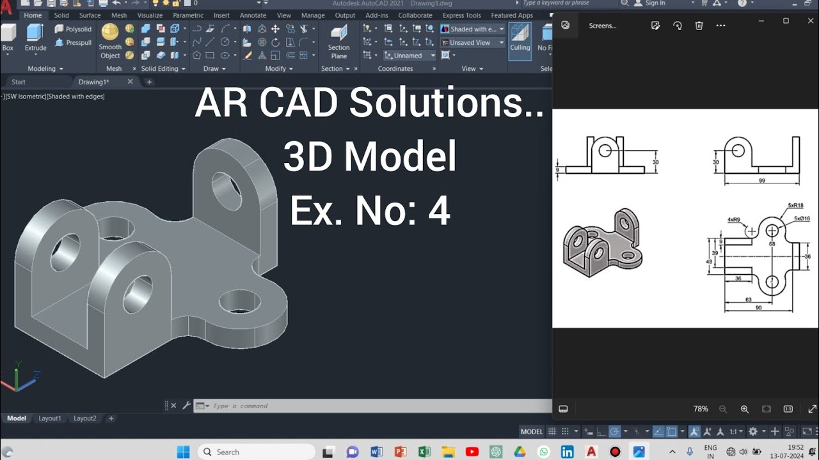
Task: Select the Box solid tool
Action: pos(8,37)
